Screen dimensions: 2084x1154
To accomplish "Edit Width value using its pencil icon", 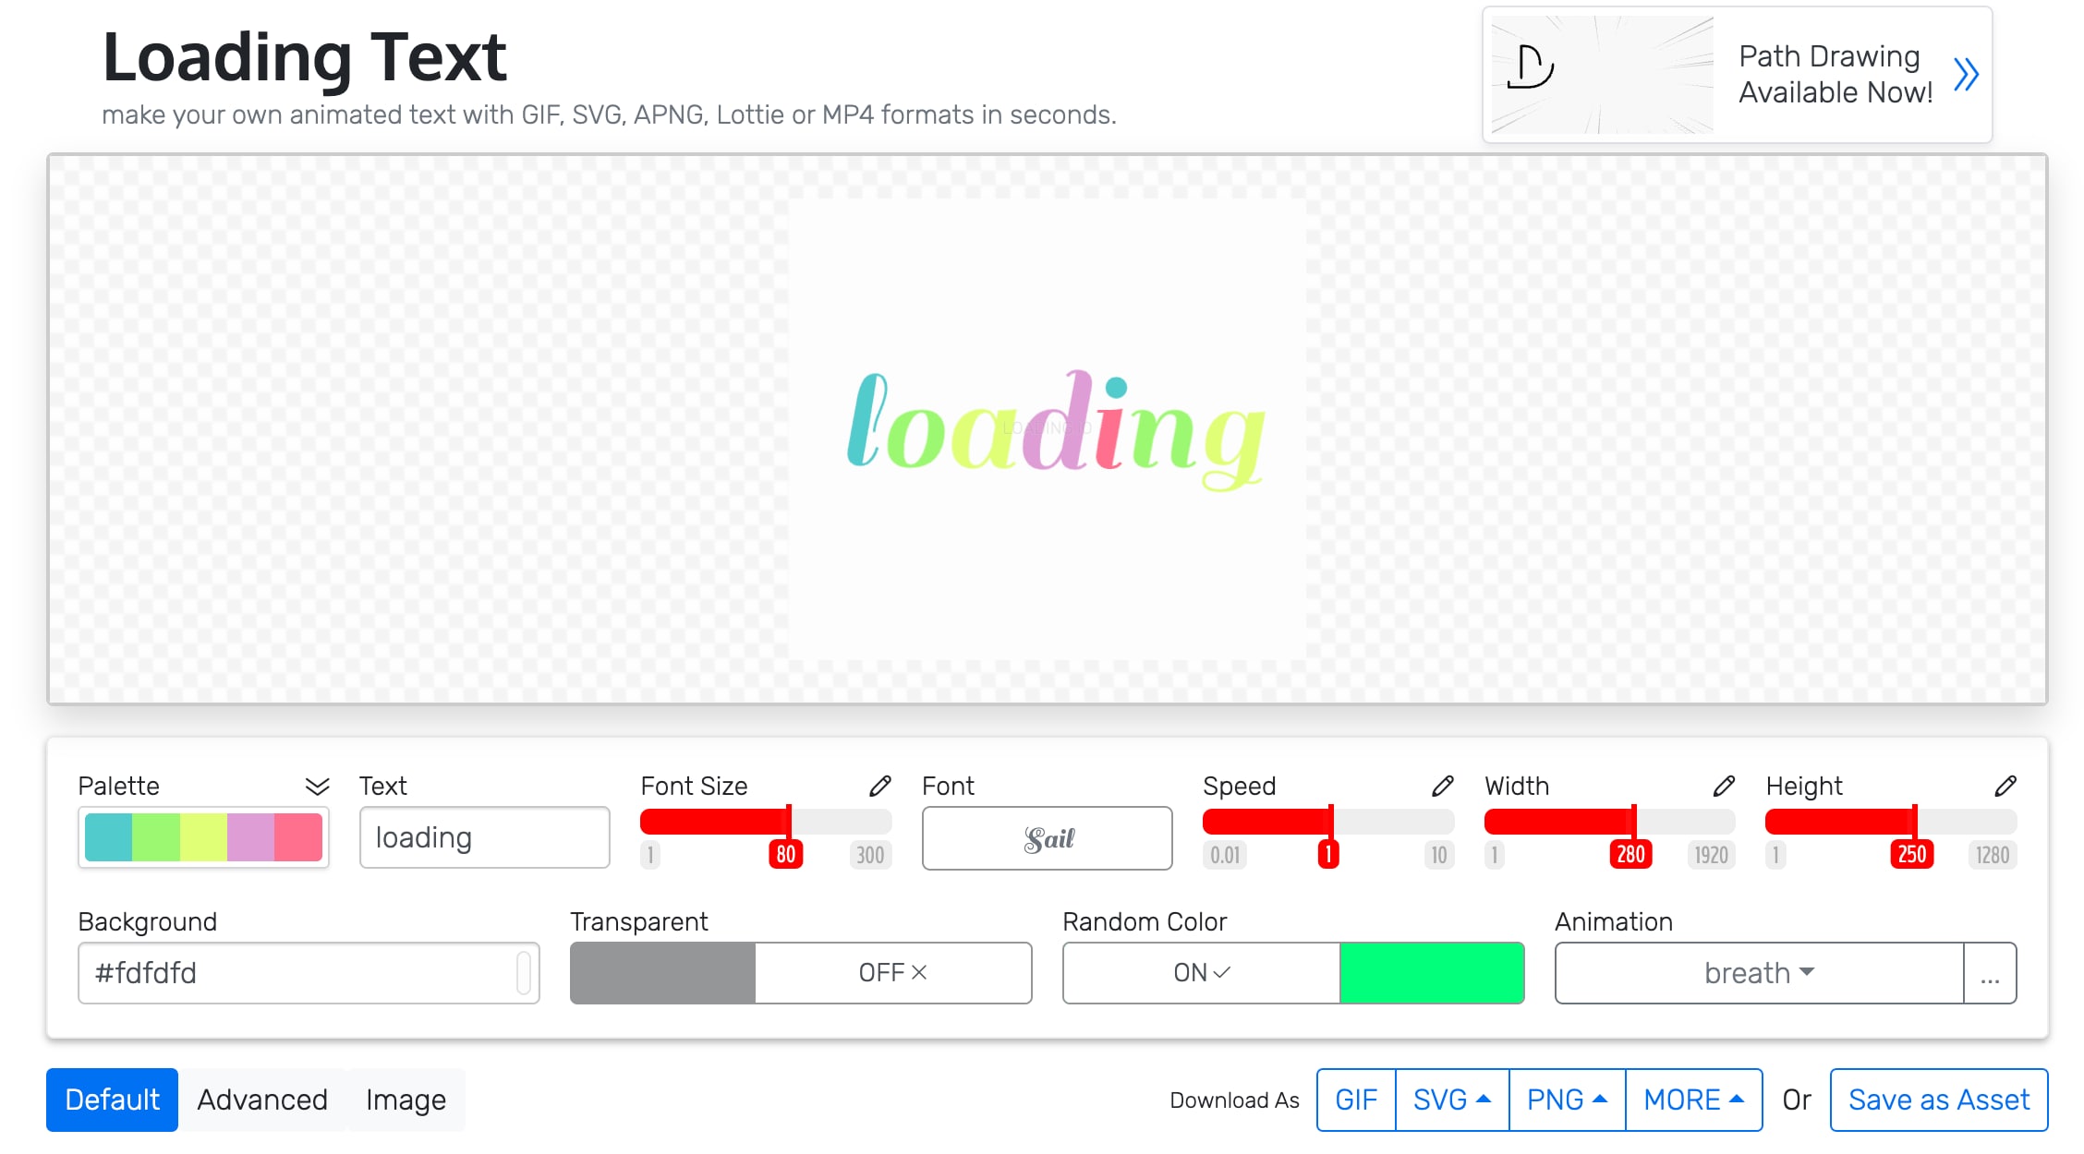I will pos(1724,786).
